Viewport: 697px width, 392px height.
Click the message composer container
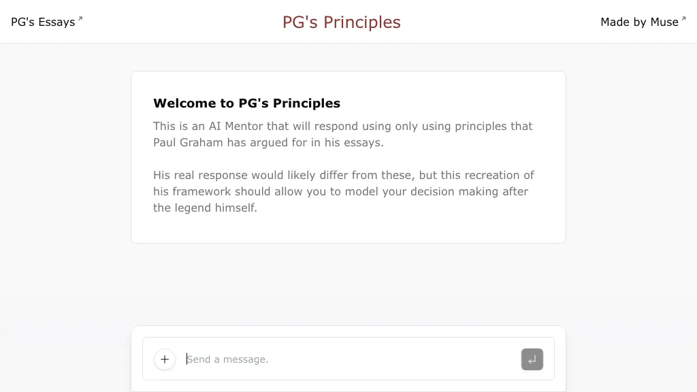pos(348,359)
